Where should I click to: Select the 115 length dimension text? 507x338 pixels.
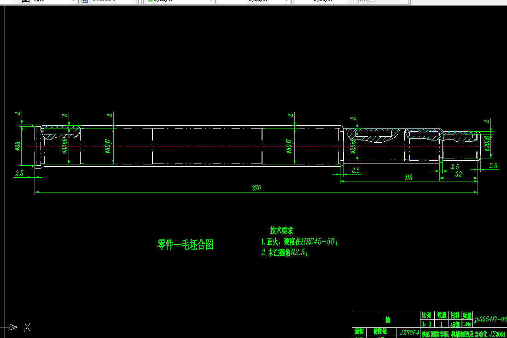point(409,177)
